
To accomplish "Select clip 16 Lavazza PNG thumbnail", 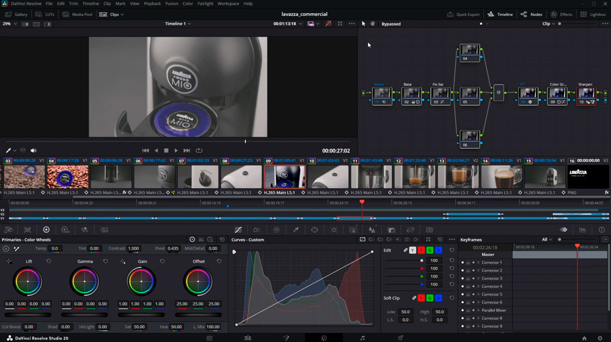I will click(x=588, y=177).
